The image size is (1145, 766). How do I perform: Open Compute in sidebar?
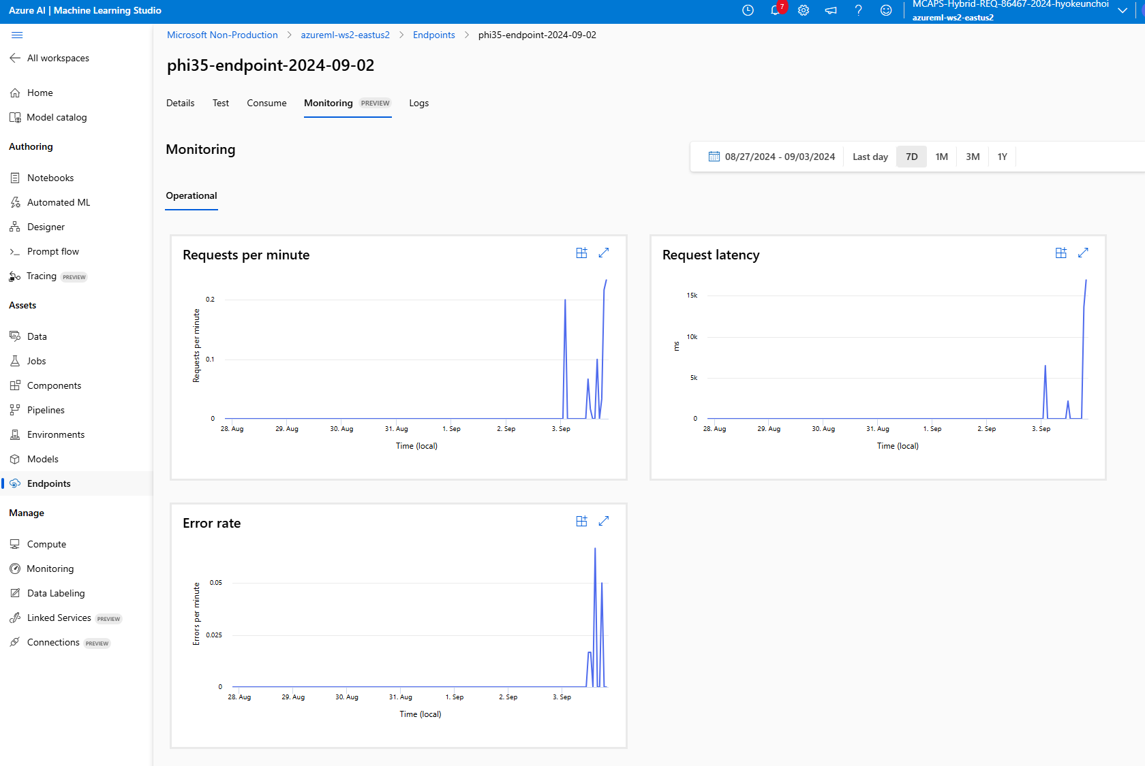(x=37, y=544)
